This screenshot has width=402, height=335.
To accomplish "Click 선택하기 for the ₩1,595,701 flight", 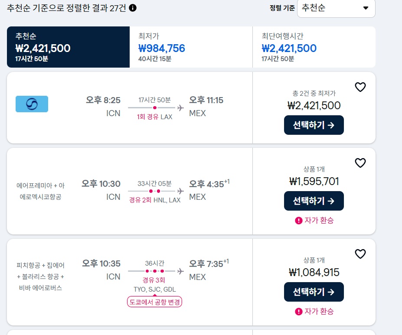I will (x=314, y=201).
